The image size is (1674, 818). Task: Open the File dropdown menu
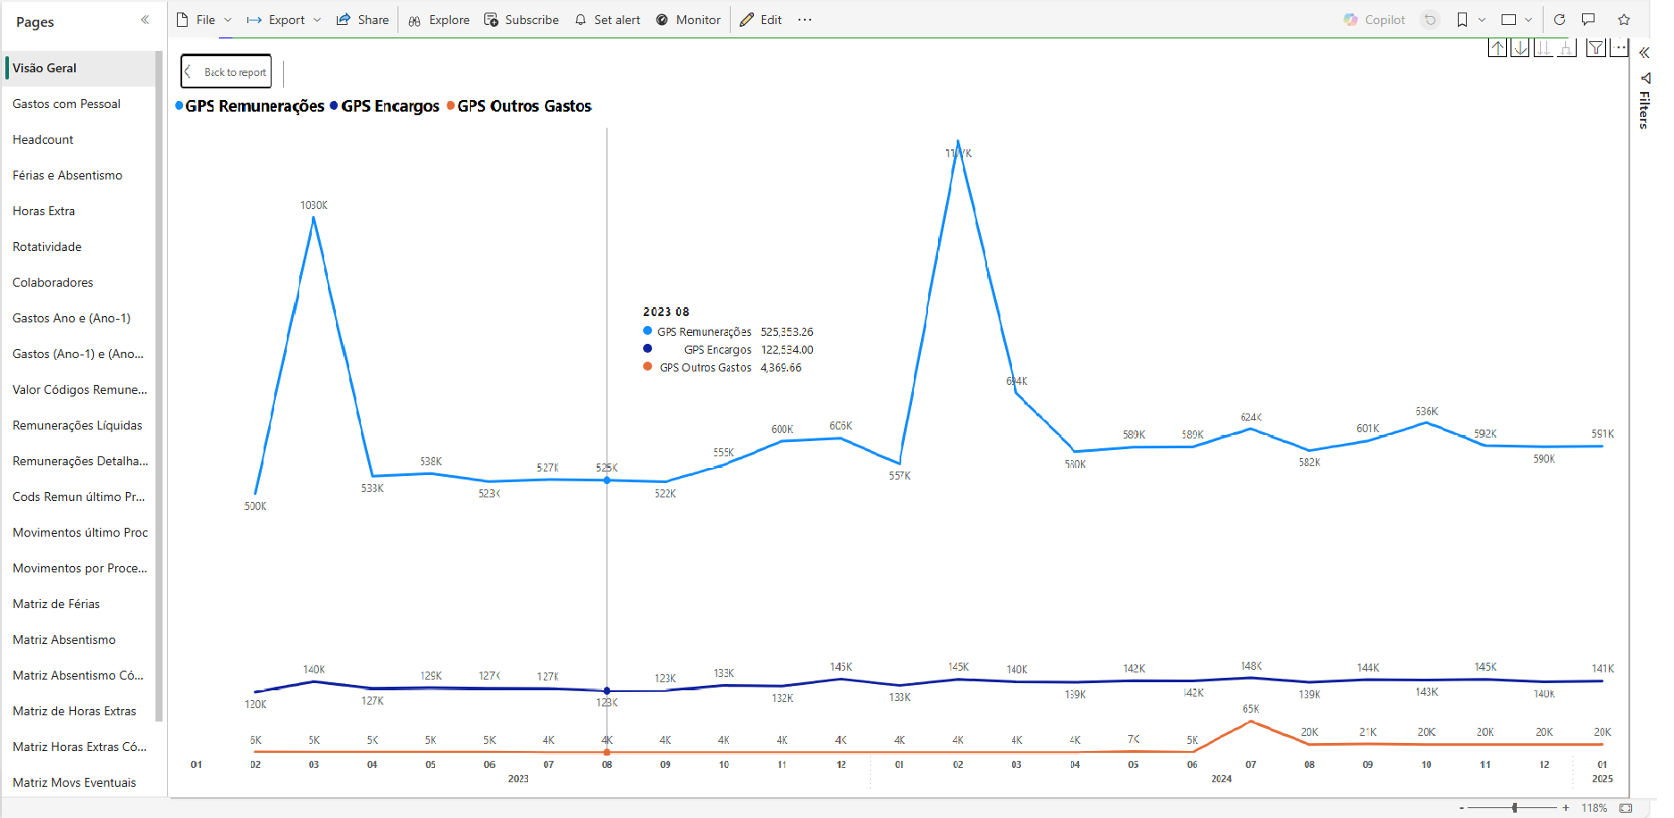(205, 20)
